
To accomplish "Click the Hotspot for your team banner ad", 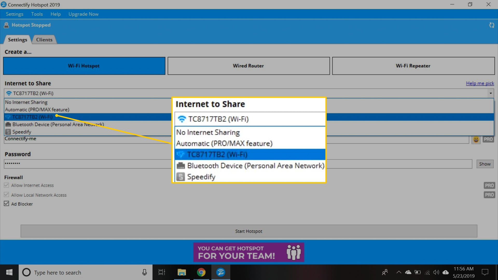I will (249, 252).
